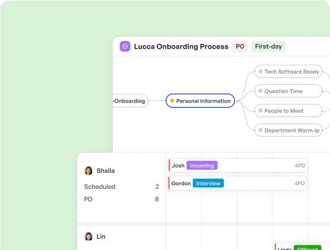Click the yellow status dot on Personal Information

pos(172,101)
